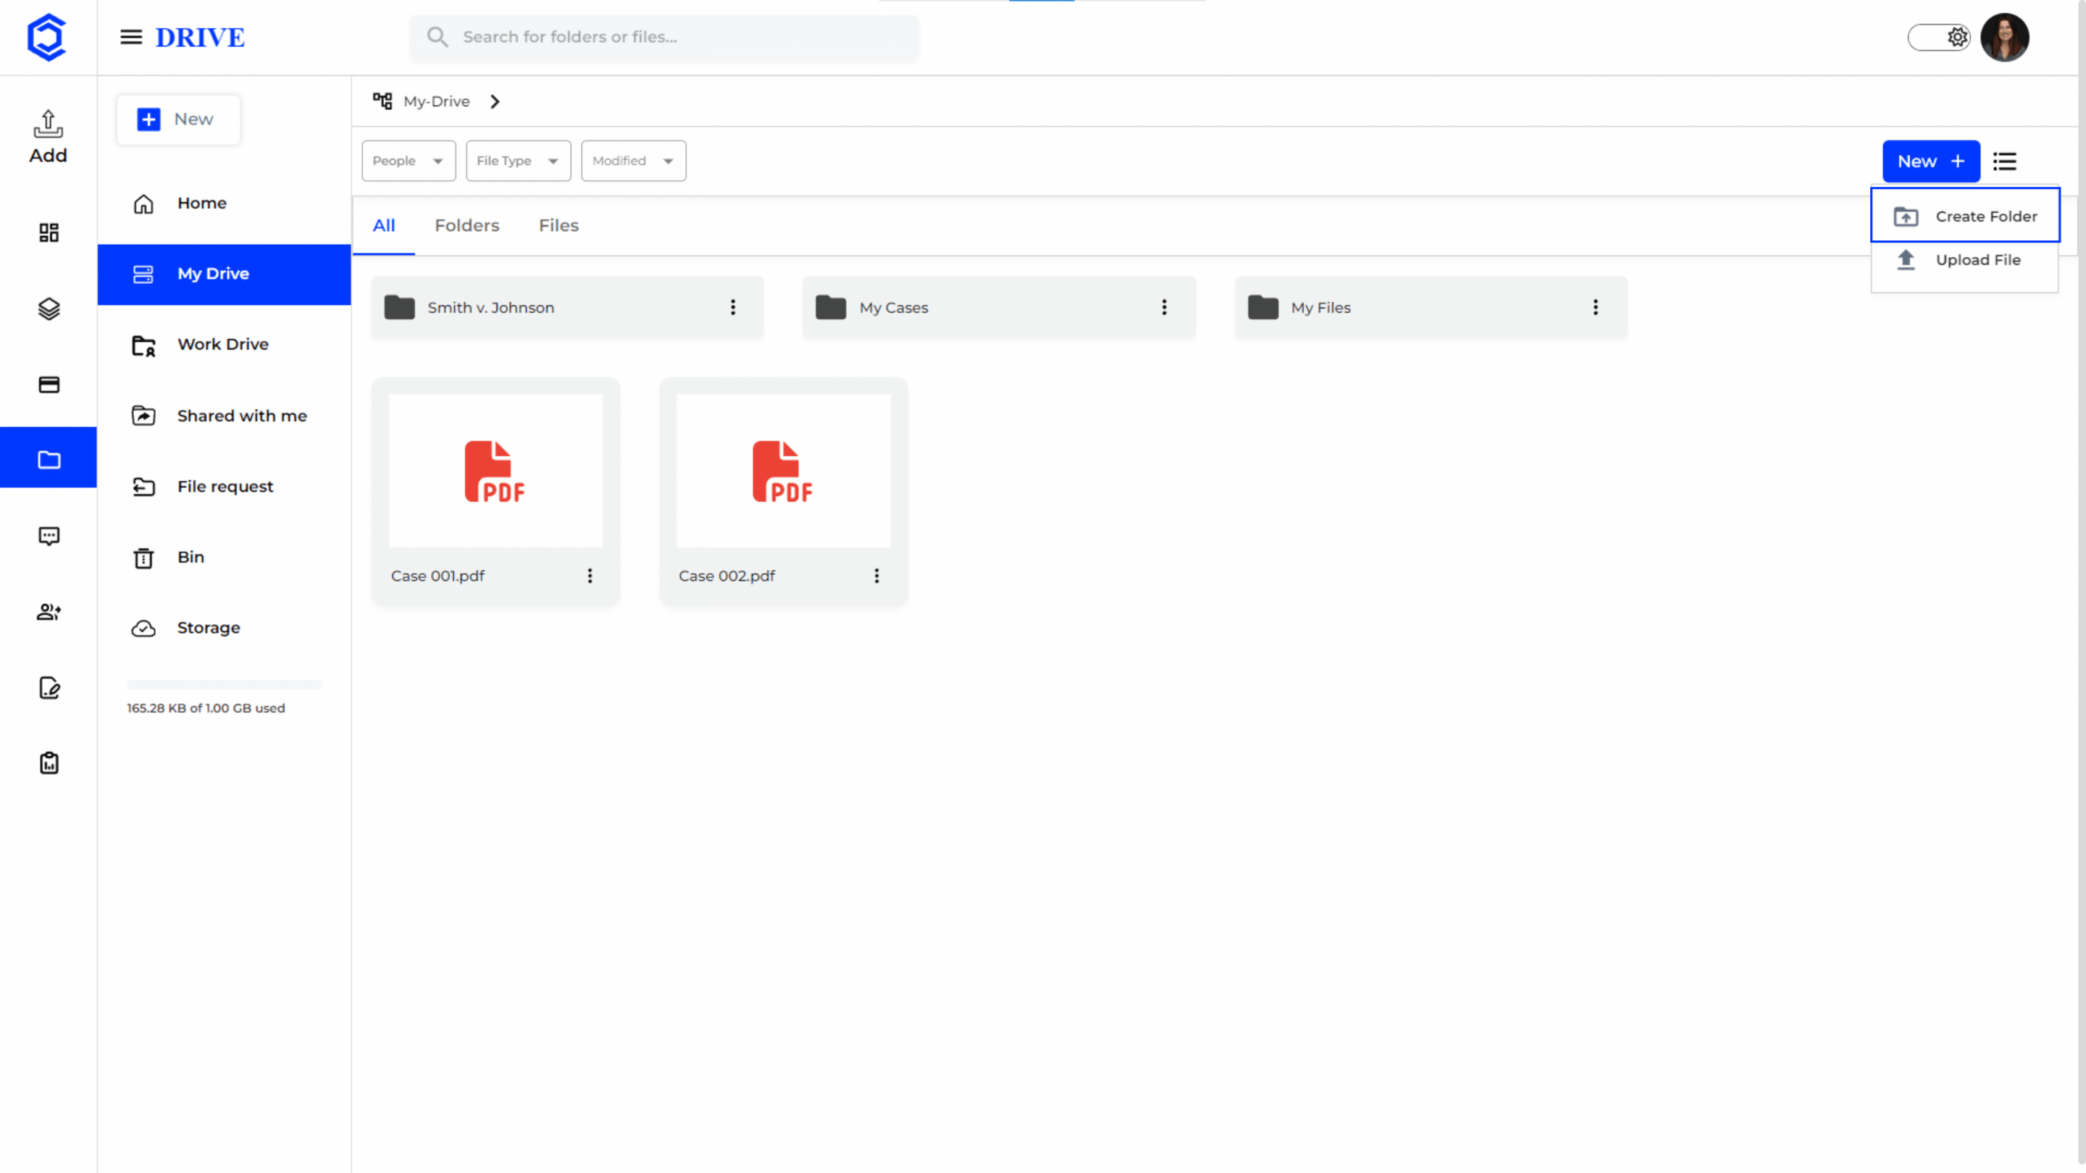
Task: Open options for Case 001.pdf
Action: pyautogui.click(x=590, y=576)
